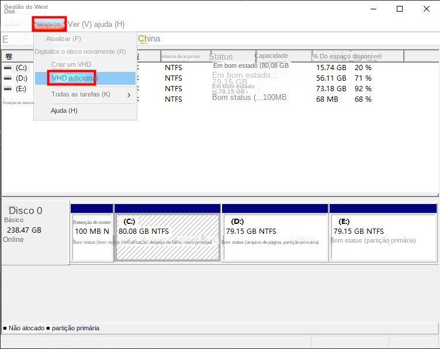Choose VHD adicional from the menu

click(75, 78)
